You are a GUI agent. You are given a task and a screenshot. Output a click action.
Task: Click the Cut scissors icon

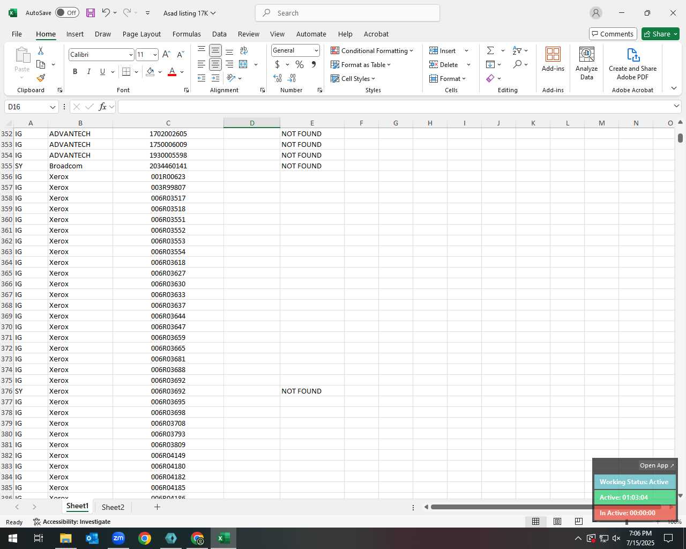41,50
